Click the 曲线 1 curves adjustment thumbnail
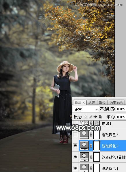This screenshot has width=126, height=172. click(84, 123)
